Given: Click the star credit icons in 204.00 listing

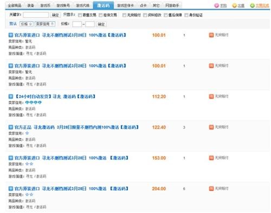Looking at the screenshot, I should (x=29, y=195).
